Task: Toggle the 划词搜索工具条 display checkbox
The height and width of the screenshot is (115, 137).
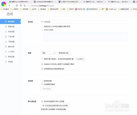Action: pos(42,64)
